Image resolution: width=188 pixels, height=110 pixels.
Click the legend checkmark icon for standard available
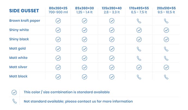(14, 92)
